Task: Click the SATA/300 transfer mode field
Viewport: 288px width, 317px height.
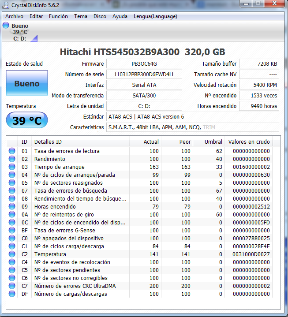Action: tap(144, 95)
